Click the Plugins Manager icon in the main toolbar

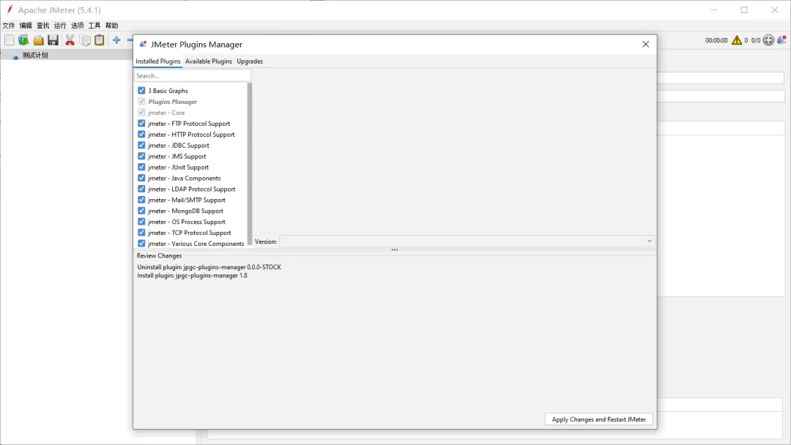coord(781,40)
